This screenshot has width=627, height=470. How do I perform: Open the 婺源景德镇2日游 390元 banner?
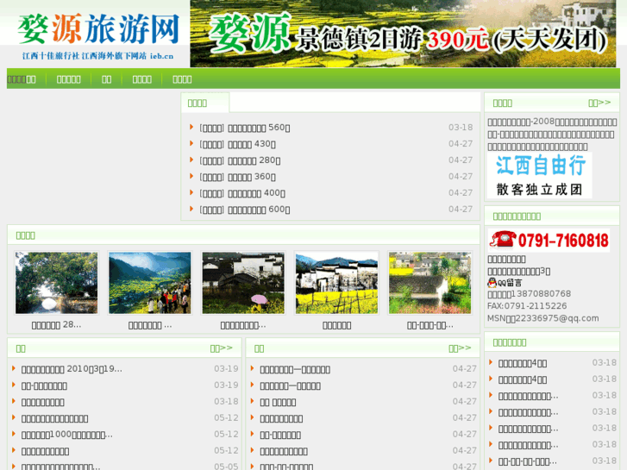[403, 34]
